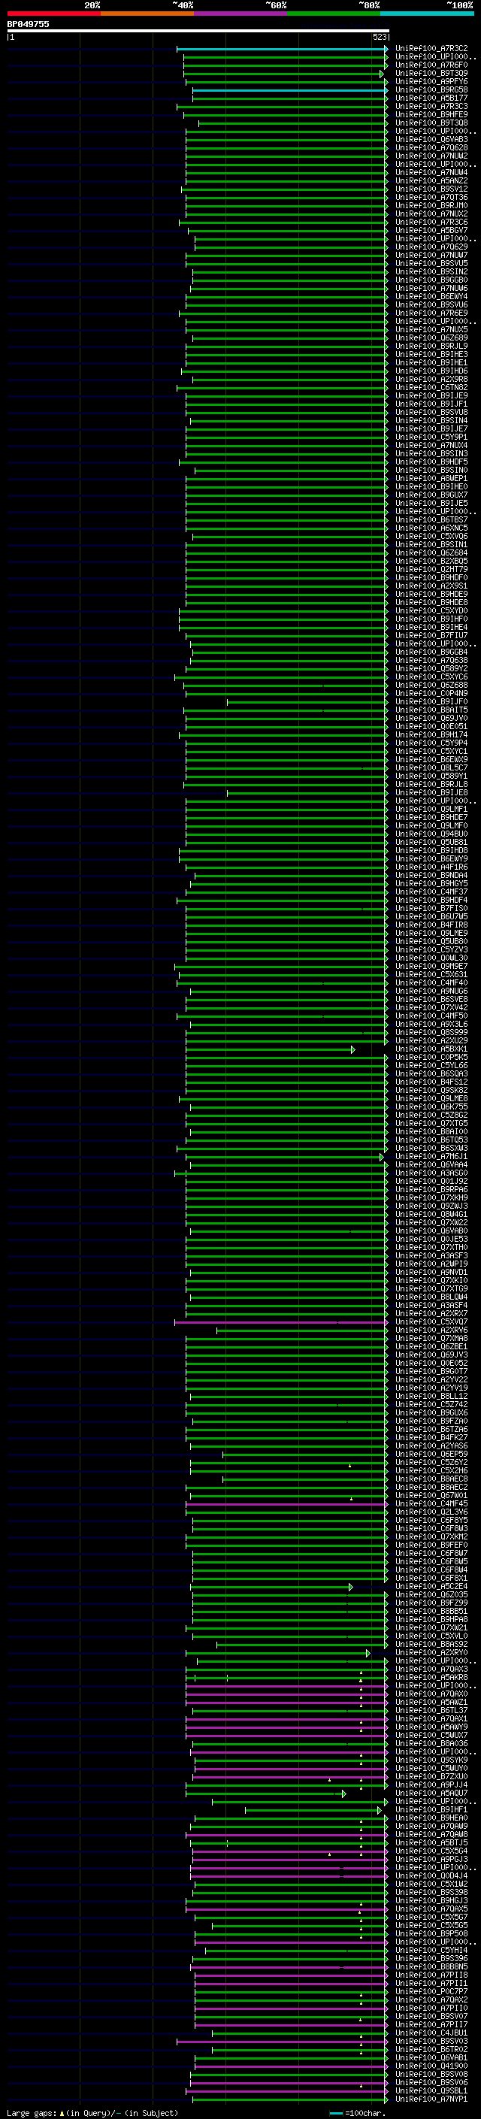Select hit label UniRef100_Q6Z688
This screenshot has width=481, height=2119.
coord(431,686)
